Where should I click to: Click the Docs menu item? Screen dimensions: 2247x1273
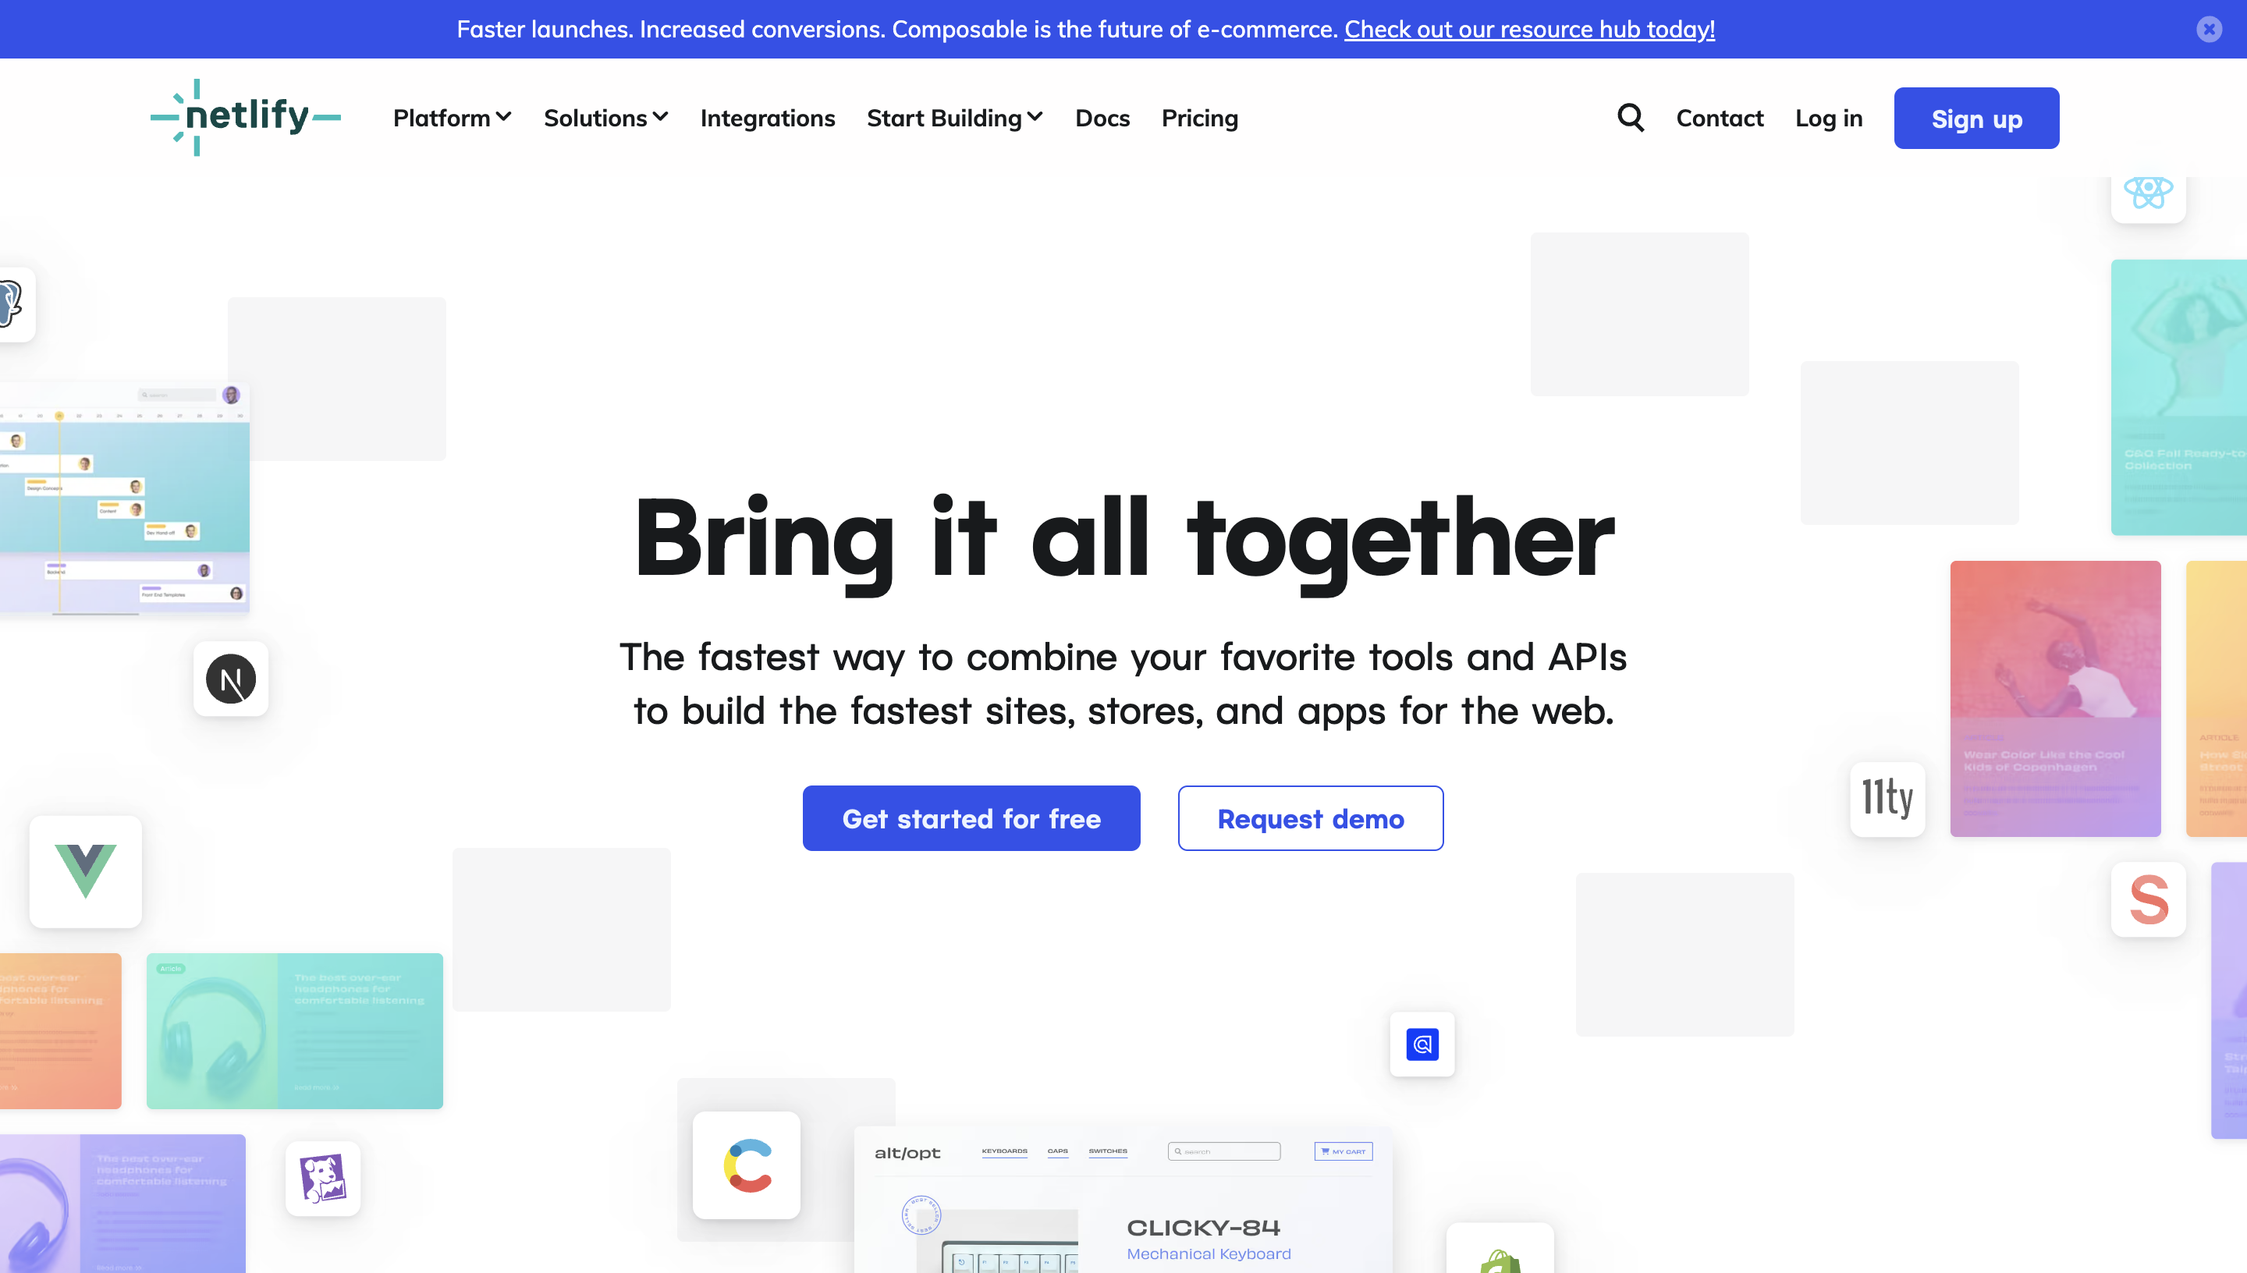pos(1102,117)
